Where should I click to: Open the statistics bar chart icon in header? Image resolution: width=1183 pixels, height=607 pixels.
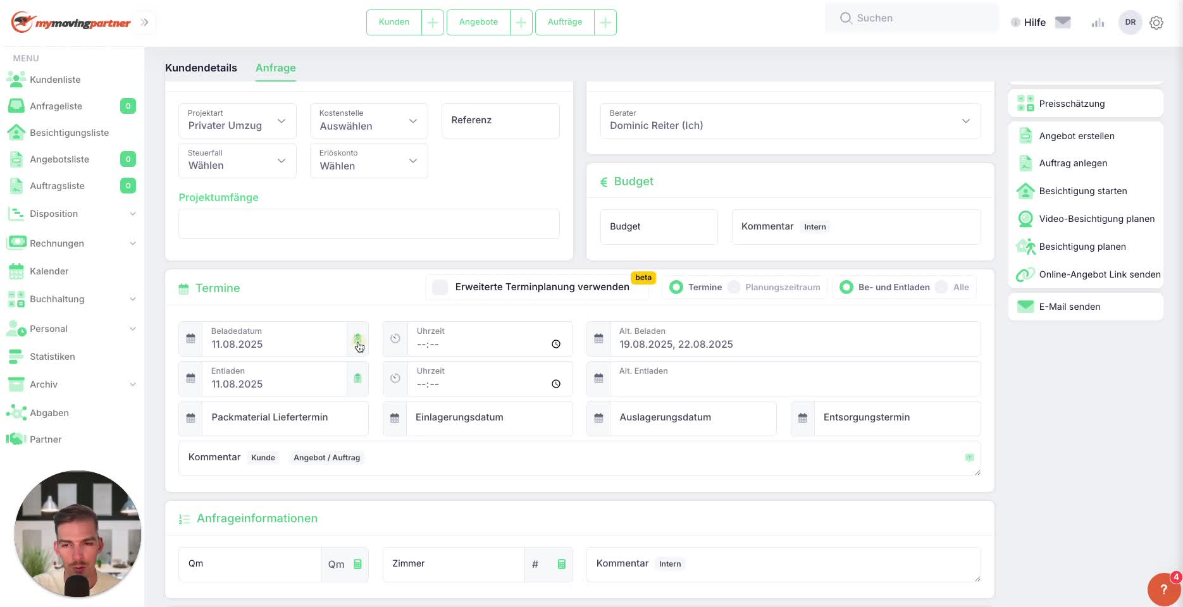coord(1098,22)
